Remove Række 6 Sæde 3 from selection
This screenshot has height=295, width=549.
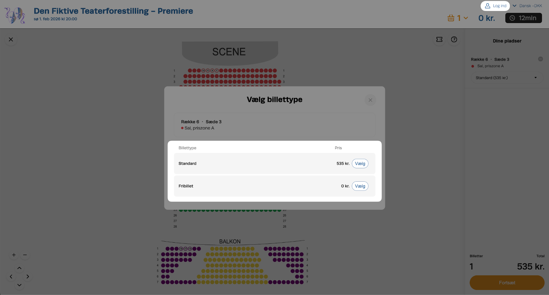(x=540, y=59)
